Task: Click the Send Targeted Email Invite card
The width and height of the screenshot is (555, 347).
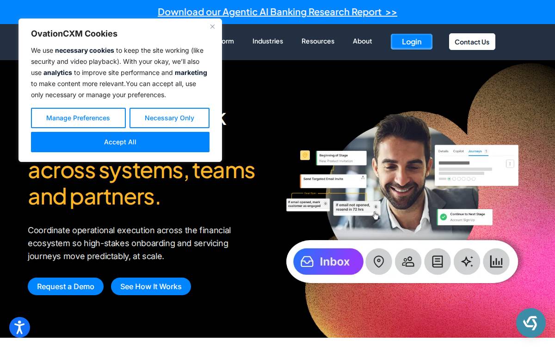Action: (x=333, y=180)
